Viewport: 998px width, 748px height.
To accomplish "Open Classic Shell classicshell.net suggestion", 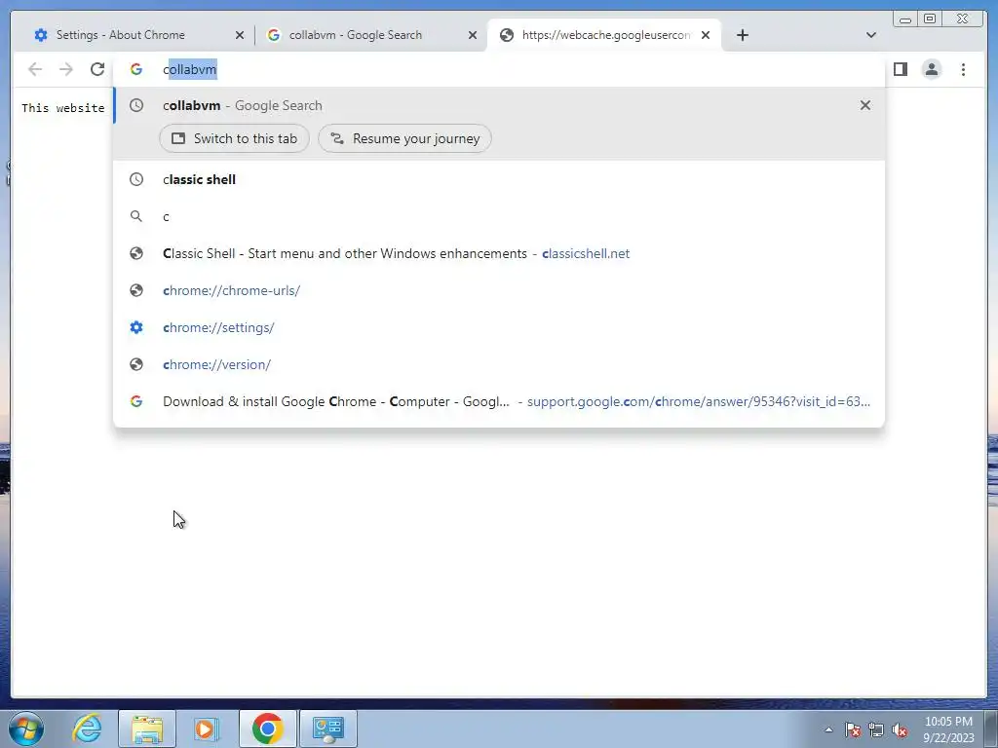I will click(499, 253).
